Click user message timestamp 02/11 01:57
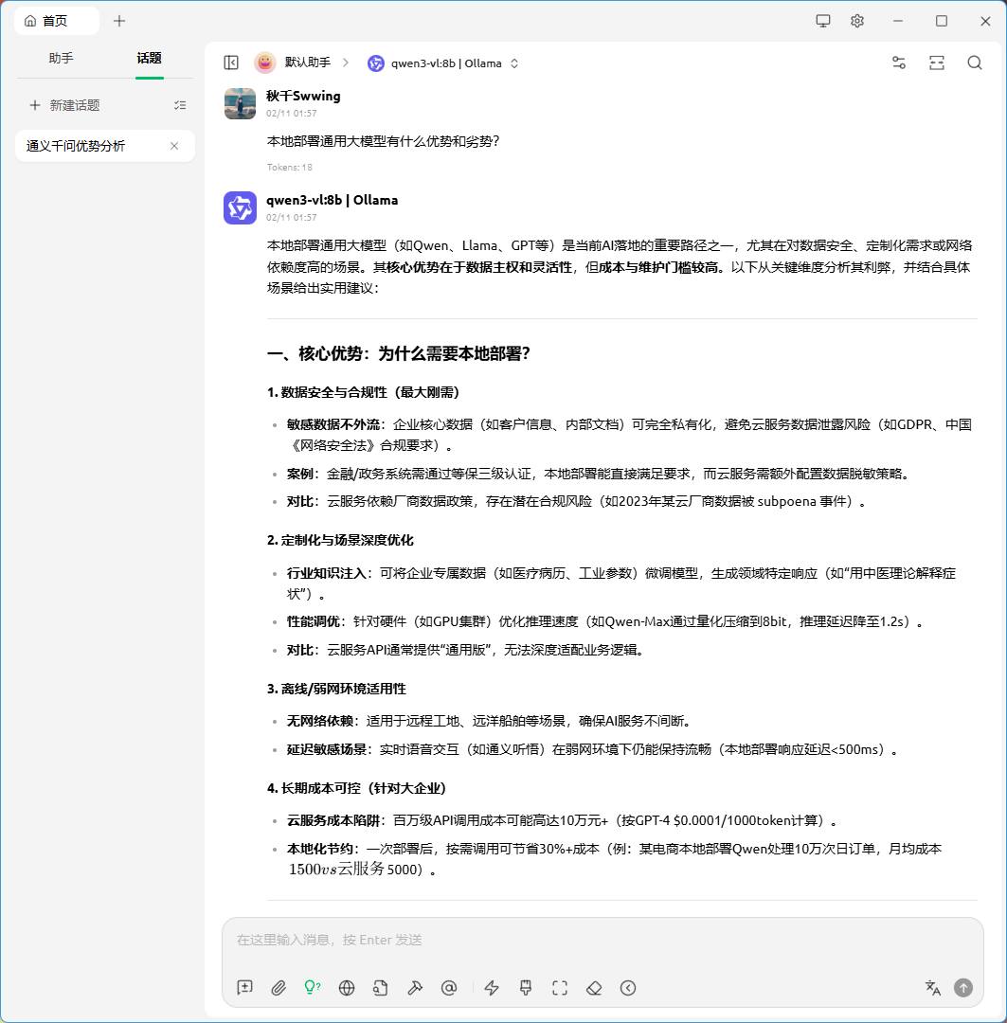Screen dimensions: 1007x1023 [292, 113]
